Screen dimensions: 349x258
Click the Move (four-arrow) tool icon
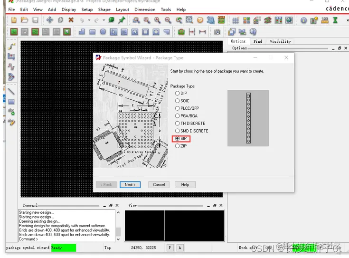pyautogui.click(x=50, y=20)
